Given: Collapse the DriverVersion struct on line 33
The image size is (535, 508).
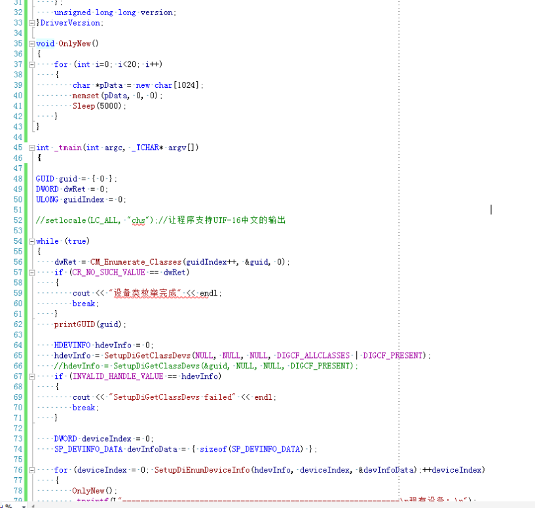Looking at the screenshot, I should tap(31, 22).
